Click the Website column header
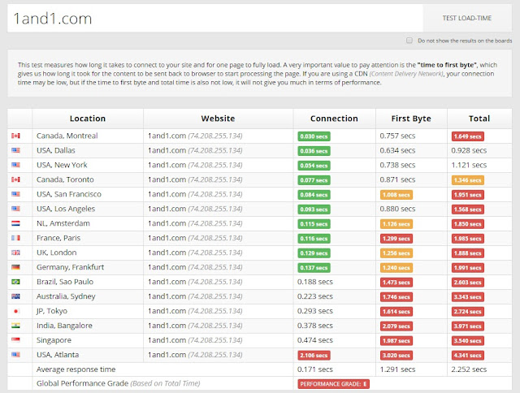520x393 pixels. [x=218, y=119]
